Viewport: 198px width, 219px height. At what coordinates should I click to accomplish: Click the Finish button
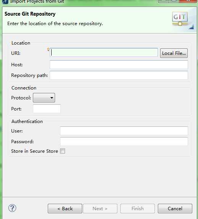(138, 208)
